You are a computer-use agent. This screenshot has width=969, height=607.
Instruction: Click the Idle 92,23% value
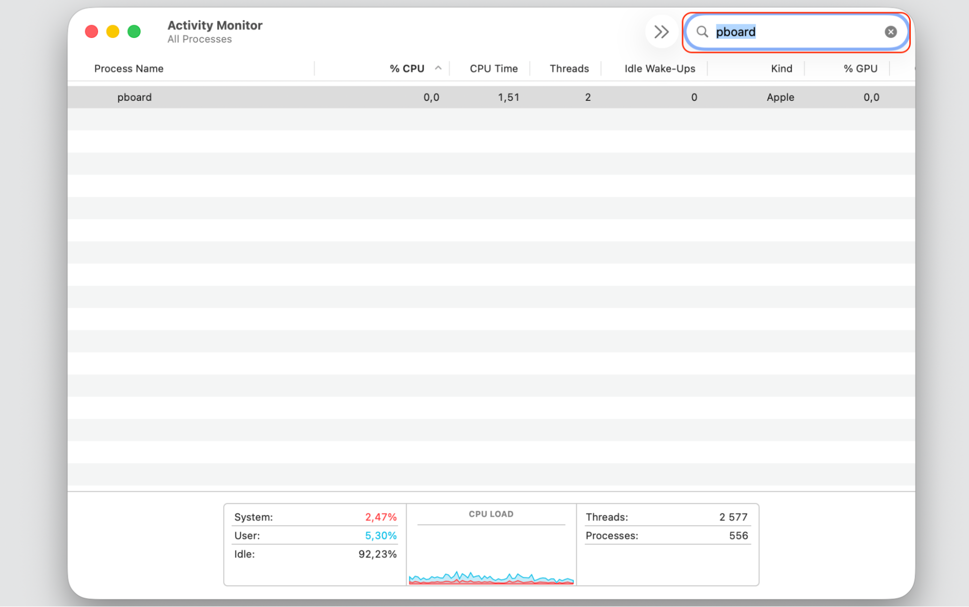tap(377, 554)
